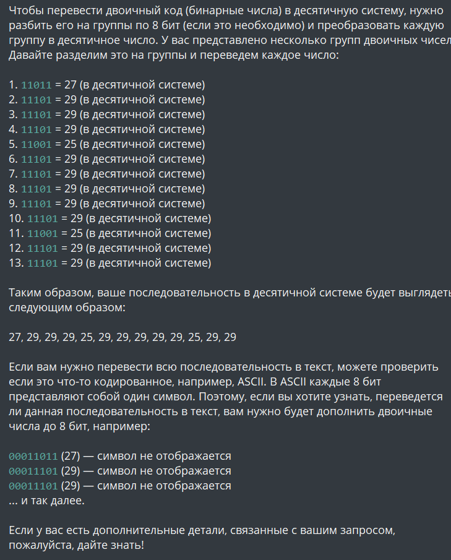This screenshot has height=560, width=451.
Task: Click item 9 binary code 11101
Action: click(x=37, y=204)
